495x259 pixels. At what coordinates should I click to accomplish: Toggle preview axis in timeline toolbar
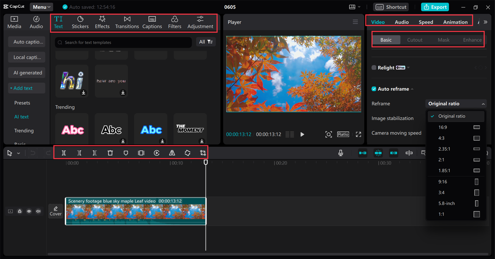click(409, 153)
